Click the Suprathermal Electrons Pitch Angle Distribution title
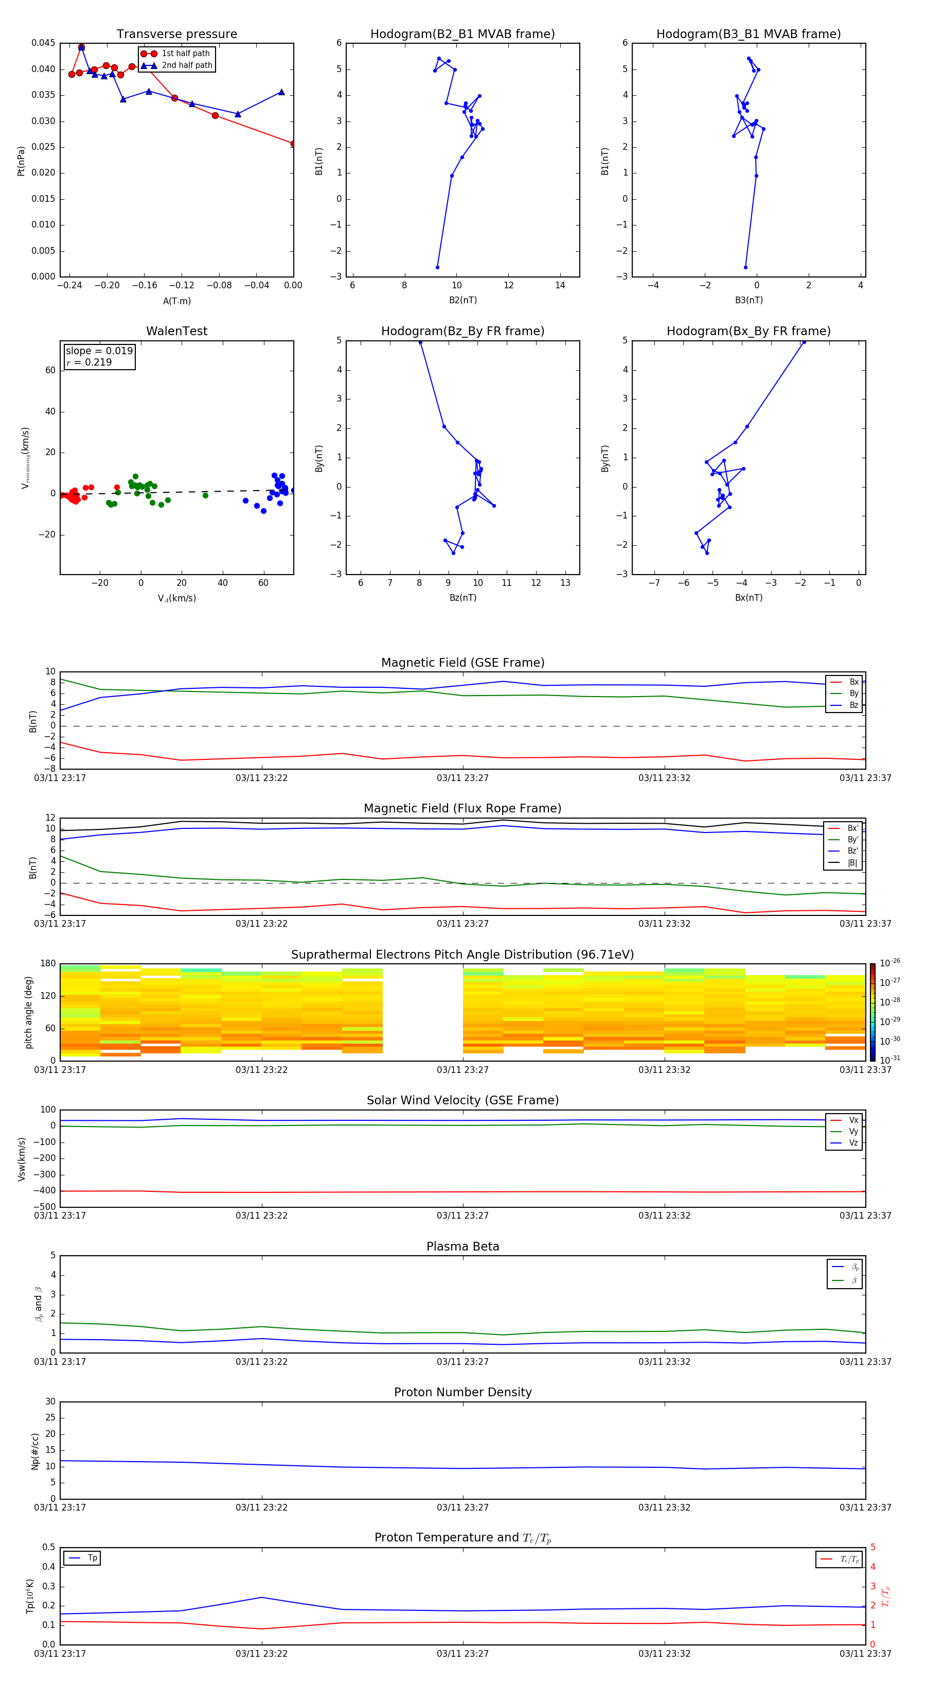The height and width of the screenshot is (1699, 926). pos(462,955)
